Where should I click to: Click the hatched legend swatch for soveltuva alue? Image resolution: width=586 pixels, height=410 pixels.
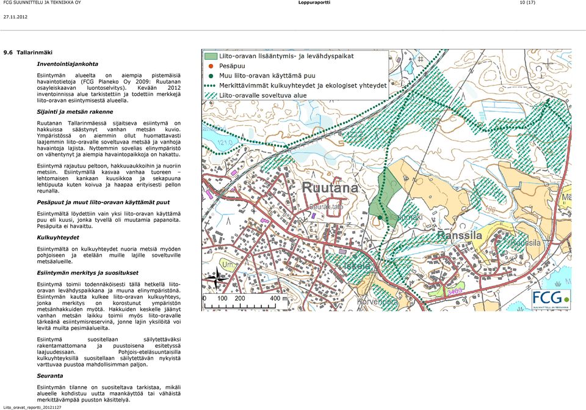click(x=211, y=95)
